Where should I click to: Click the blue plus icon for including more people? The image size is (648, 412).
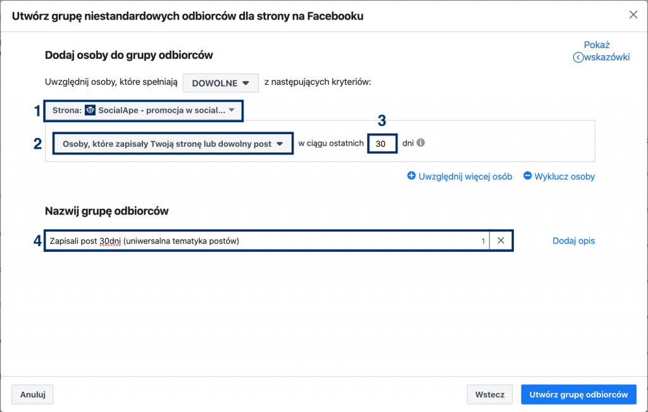pyautogui.click(x=411, y=177)
